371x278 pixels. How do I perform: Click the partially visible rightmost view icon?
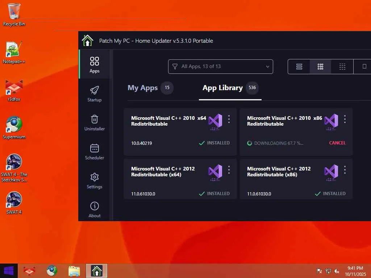click(364, 67)
